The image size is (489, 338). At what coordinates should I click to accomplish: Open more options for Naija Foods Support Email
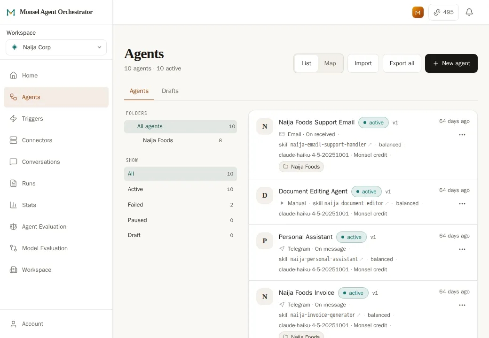tap(462, 135)
